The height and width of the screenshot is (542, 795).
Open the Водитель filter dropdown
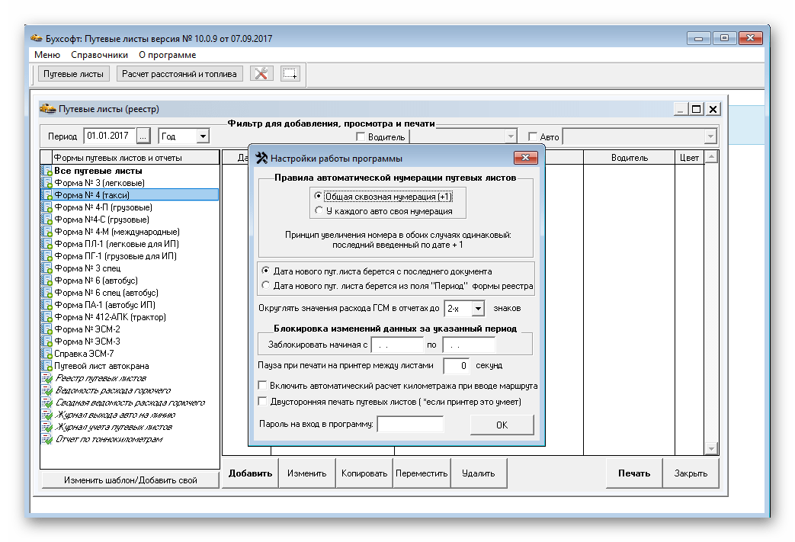click(x=511, y=136)
